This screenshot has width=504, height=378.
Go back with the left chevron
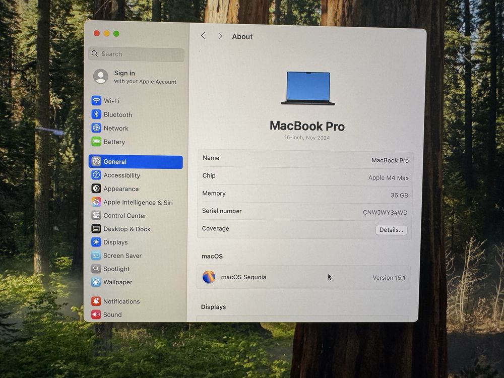pyautogui.click(x=203, y=36)
